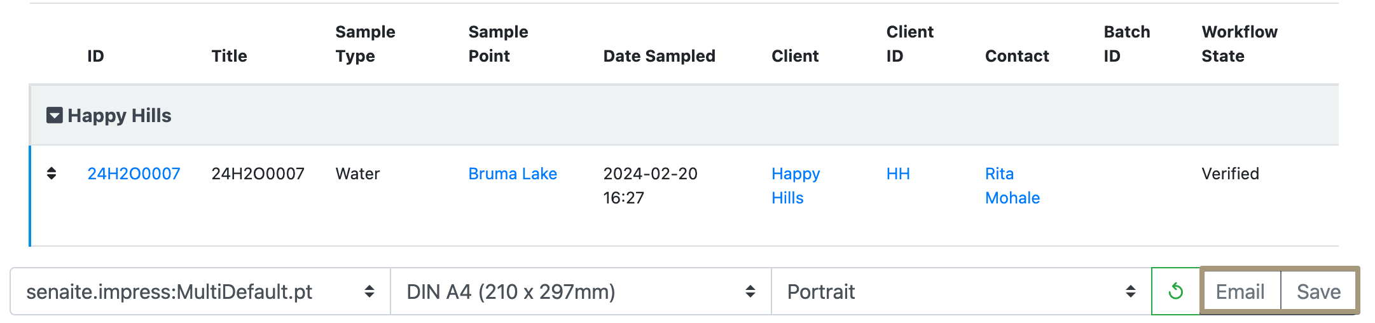The height and width of the screenshot is (323, 1375).
Task: Open the Bruma Lake sample point link
Action: 512,174
